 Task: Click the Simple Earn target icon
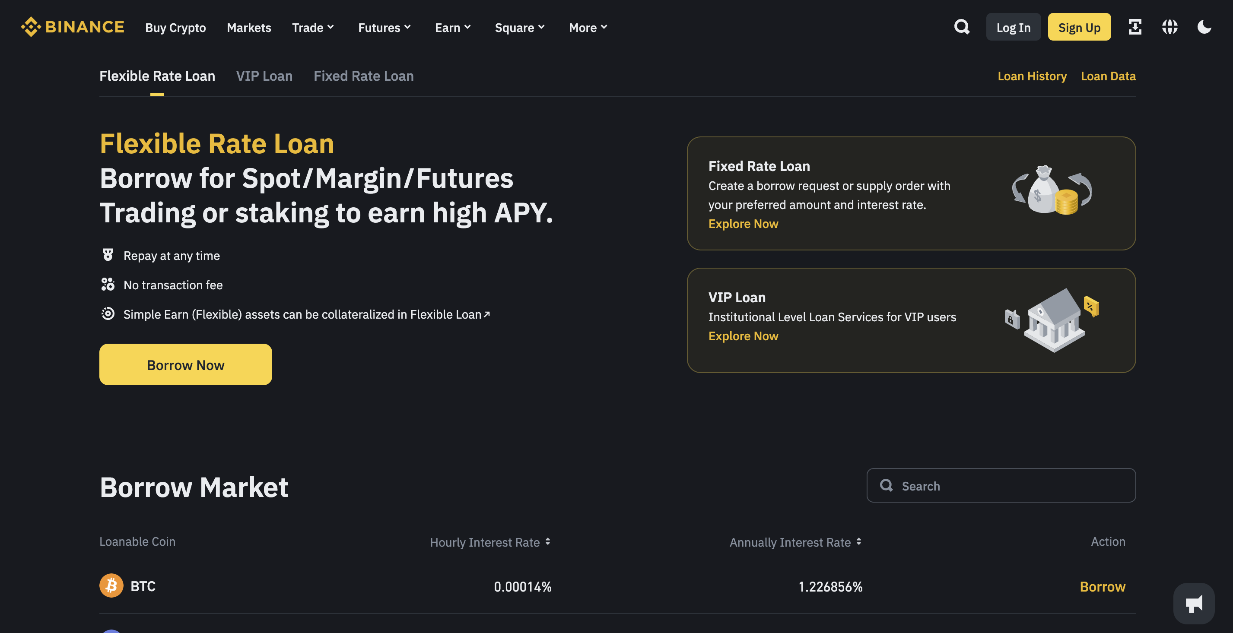(x=108, y=314)
